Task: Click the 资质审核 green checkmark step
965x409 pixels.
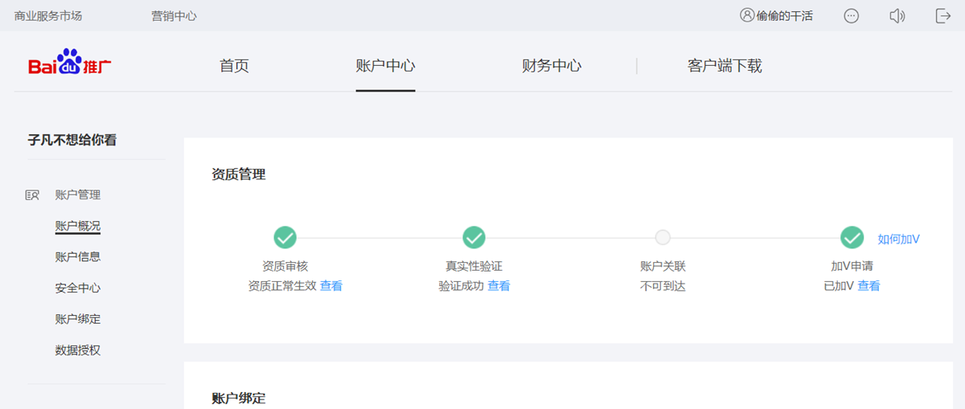Action: [285, 237]
